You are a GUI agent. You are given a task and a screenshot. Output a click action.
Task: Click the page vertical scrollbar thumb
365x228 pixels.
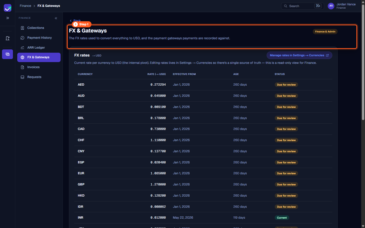point(363,62)
